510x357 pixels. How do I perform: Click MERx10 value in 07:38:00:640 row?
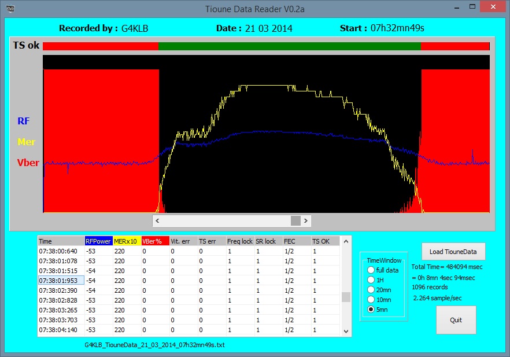[x=127, y=251]
